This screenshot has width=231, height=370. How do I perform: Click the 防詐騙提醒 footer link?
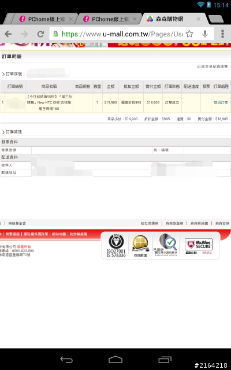[79, 234]
